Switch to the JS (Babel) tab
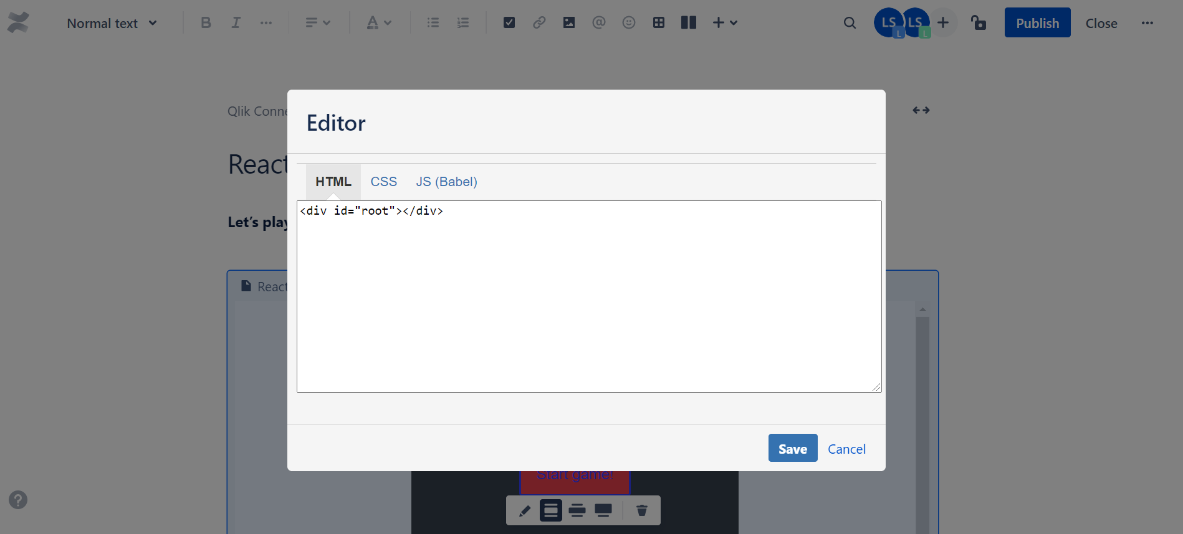Image resolution: width=1183 pixels, height=534 pixels. coord(447,182)
